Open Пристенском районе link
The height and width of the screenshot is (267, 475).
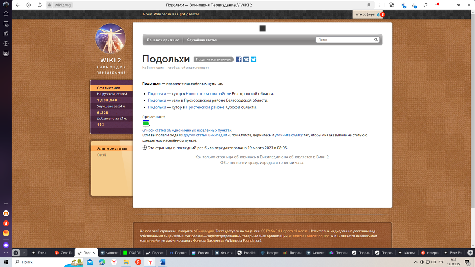(205, 107)
